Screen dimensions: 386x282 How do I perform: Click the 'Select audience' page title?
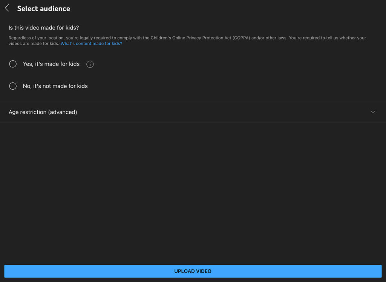tap(44, 8)
